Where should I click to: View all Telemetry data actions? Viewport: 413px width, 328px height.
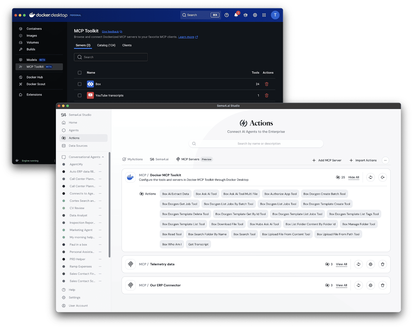point(341,264)
